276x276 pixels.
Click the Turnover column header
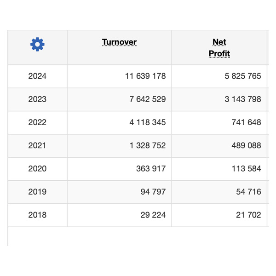click(119, 42)
